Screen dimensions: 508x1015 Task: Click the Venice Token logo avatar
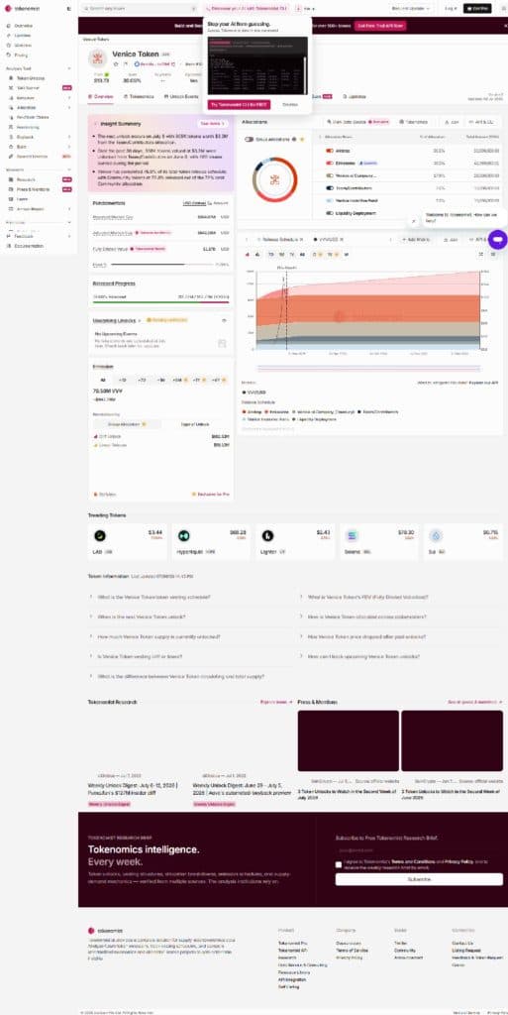[98, 58]
